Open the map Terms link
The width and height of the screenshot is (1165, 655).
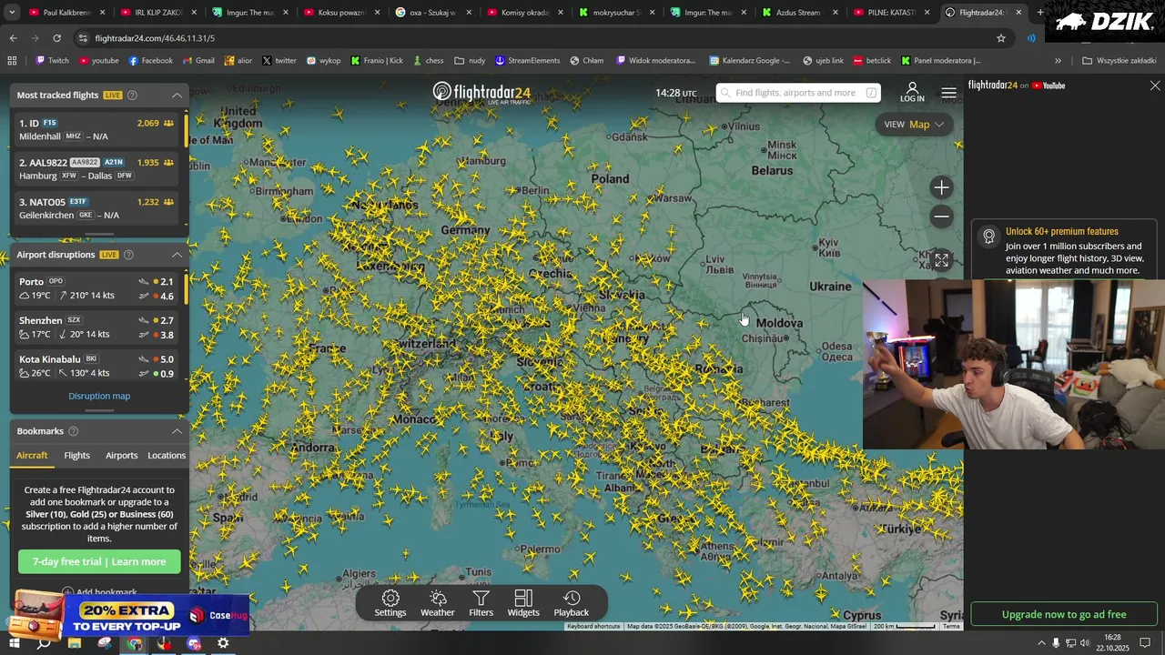coord(951,626)
